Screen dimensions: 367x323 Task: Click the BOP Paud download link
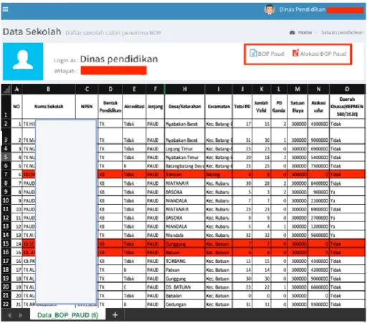271,54
